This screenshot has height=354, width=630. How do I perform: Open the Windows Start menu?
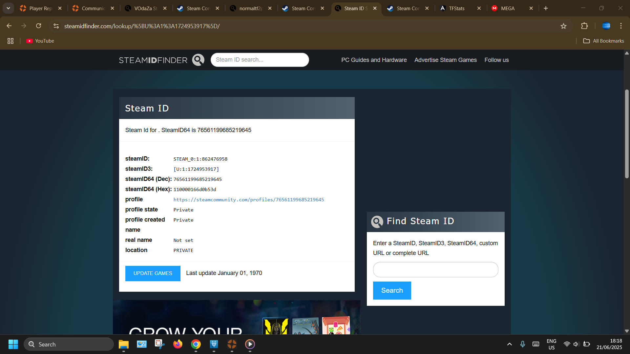13,344
